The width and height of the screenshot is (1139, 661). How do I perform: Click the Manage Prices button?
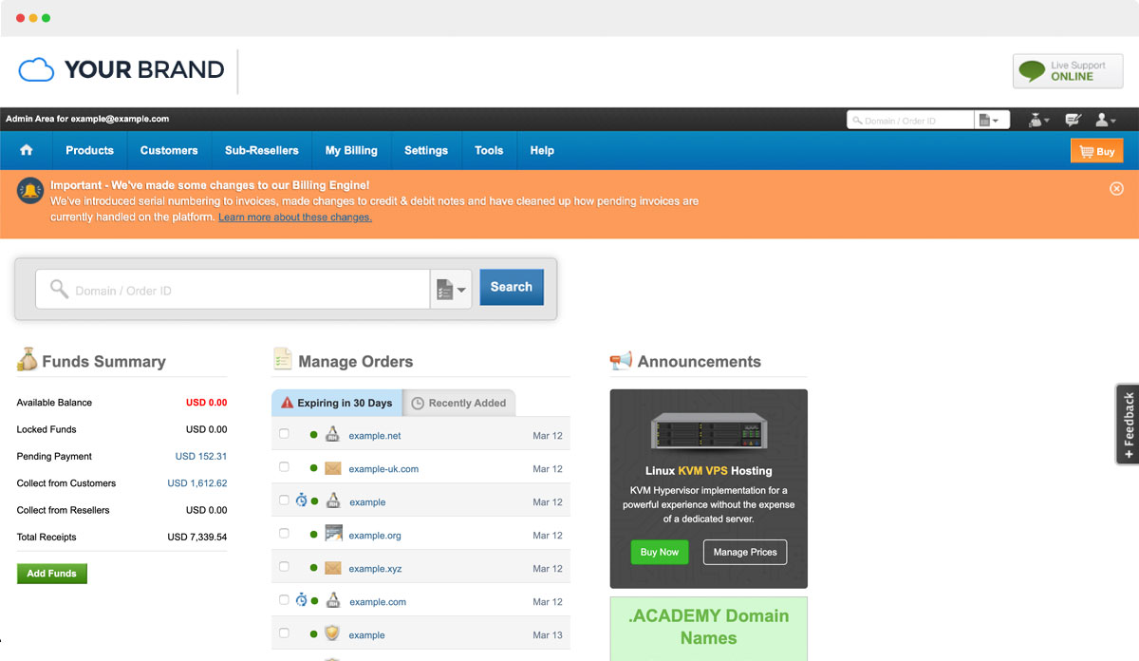pyautogui.click(x=745, y=552)
